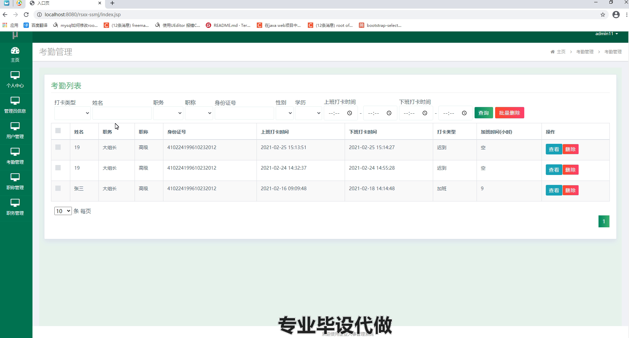Click the cell 2021-02-24 14:55:28
The width and height of the screenshot is (629, 338).
[372, 168]
